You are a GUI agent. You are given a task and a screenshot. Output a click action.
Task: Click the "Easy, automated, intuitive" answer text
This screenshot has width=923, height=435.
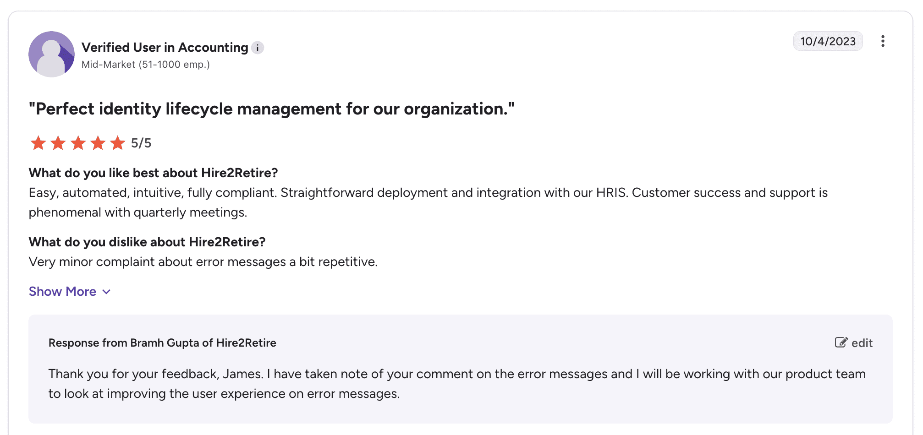coord(428,202)
